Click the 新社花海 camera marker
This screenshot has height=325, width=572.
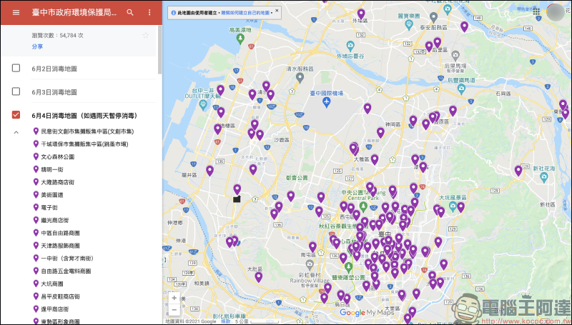point(544,177)
